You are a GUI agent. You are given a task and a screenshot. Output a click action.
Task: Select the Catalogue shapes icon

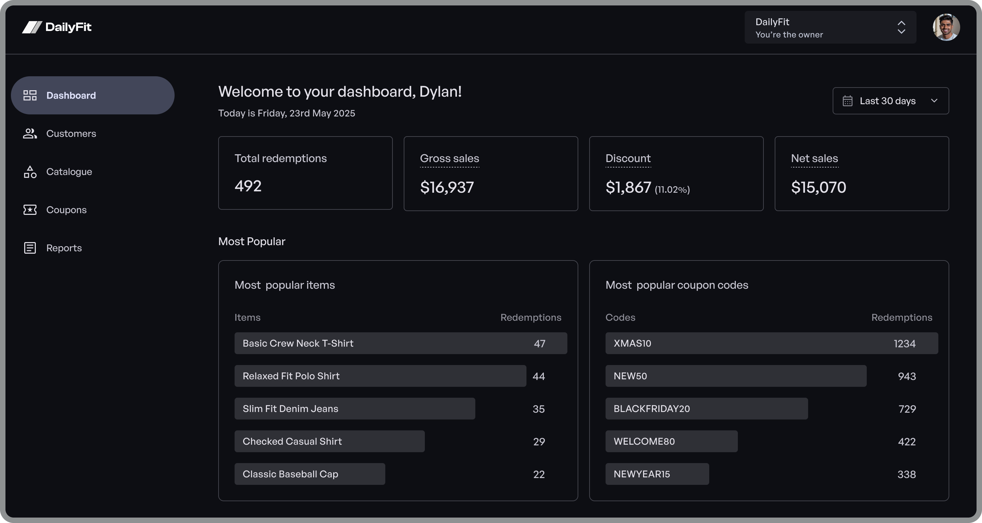[30, 172]
